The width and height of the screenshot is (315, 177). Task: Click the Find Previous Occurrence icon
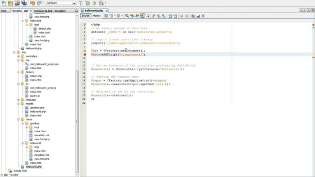[x=132, y=16]
